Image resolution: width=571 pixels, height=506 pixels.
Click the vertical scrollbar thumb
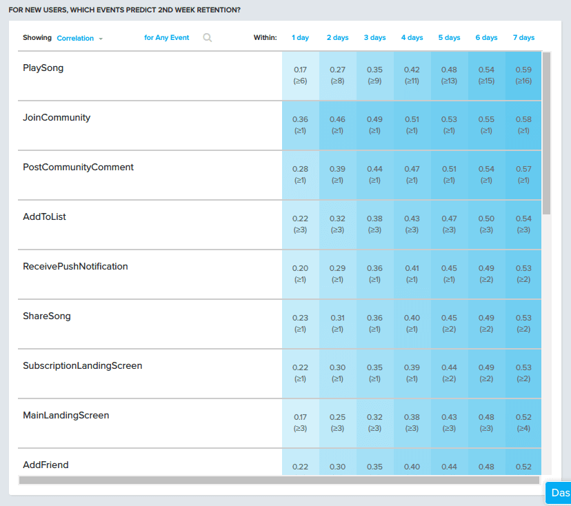[x=546, y=131]
